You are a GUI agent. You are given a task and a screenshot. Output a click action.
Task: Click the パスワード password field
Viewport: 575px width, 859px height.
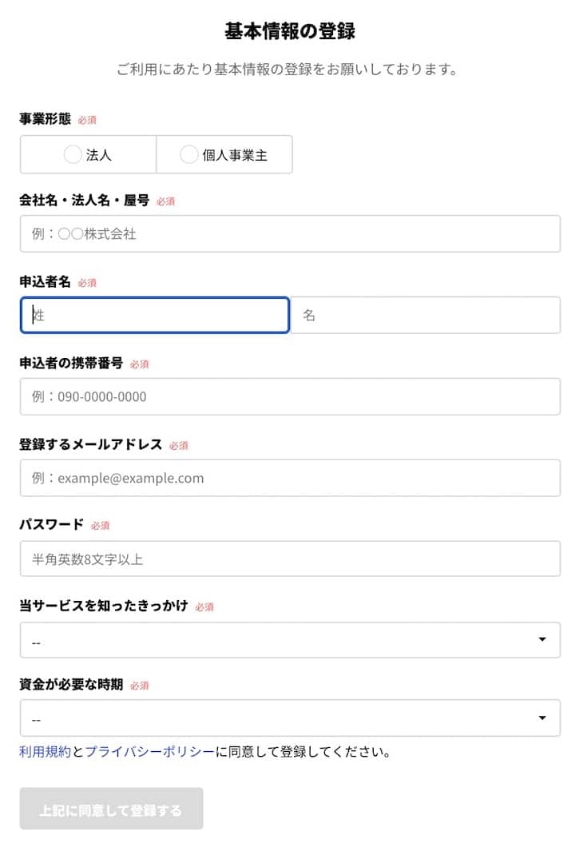tap(290, 559)
